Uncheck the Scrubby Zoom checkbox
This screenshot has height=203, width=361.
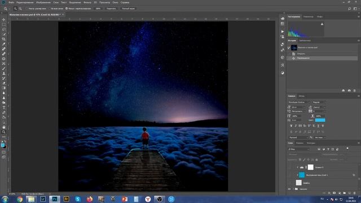(67, 8)
